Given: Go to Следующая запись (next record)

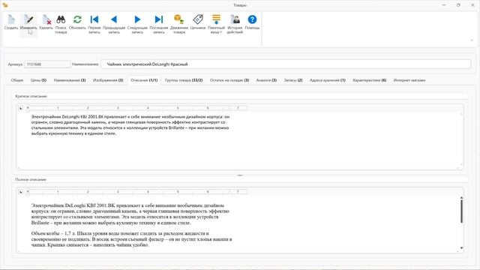Looking at the screenshot, I should click(x=137, y=19).
